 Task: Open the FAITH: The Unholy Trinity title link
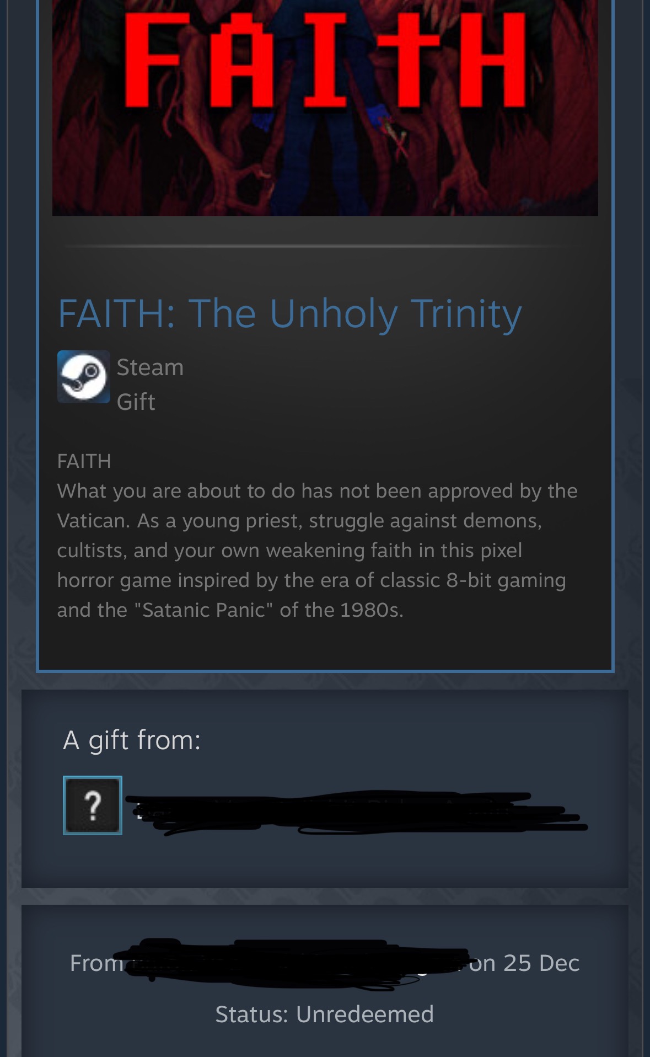point(289,313)
